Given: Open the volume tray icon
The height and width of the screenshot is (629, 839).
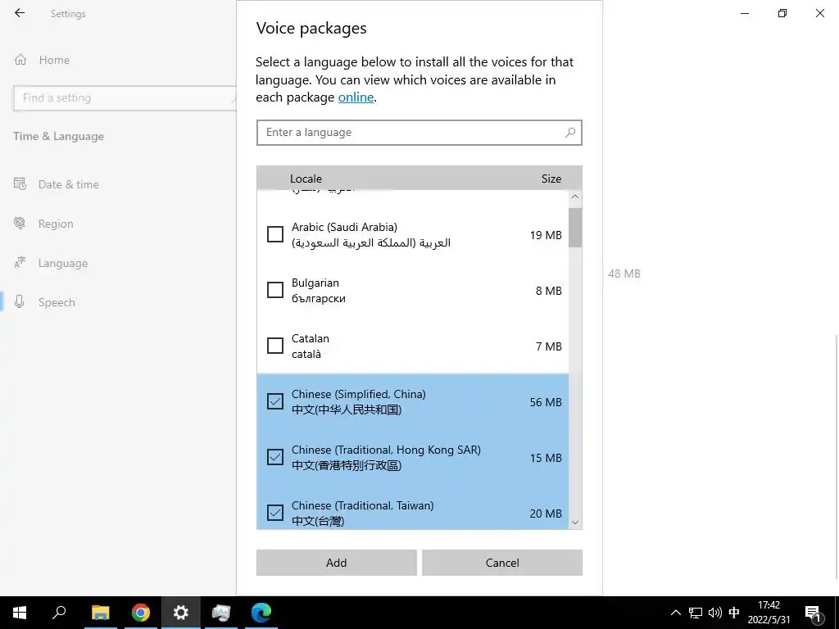Looking at the screenshot, I should 714,613.
